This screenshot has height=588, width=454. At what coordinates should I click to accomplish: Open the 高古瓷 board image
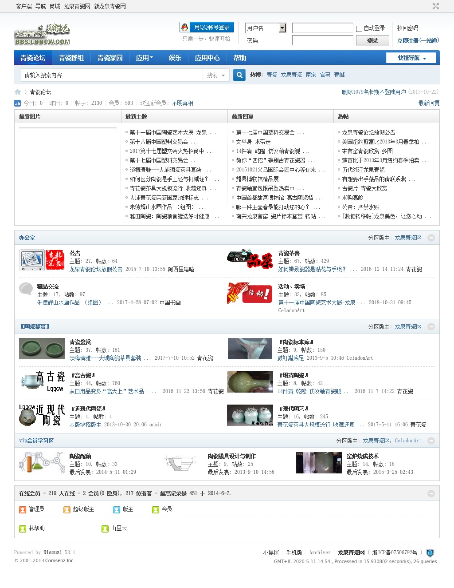coord(42,382)
